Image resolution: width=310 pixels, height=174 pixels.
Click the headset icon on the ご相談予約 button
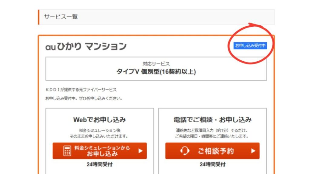[x=185, y=151]
